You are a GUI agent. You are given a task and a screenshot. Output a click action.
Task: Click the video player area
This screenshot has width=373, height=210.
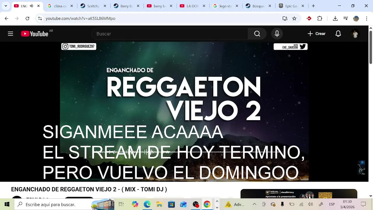(x=184, y=111)
